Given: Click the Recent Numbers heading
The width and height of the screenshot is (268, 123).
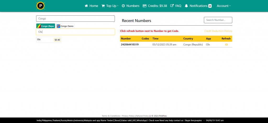Looking at the screenshot, I should tap(137, 21).
